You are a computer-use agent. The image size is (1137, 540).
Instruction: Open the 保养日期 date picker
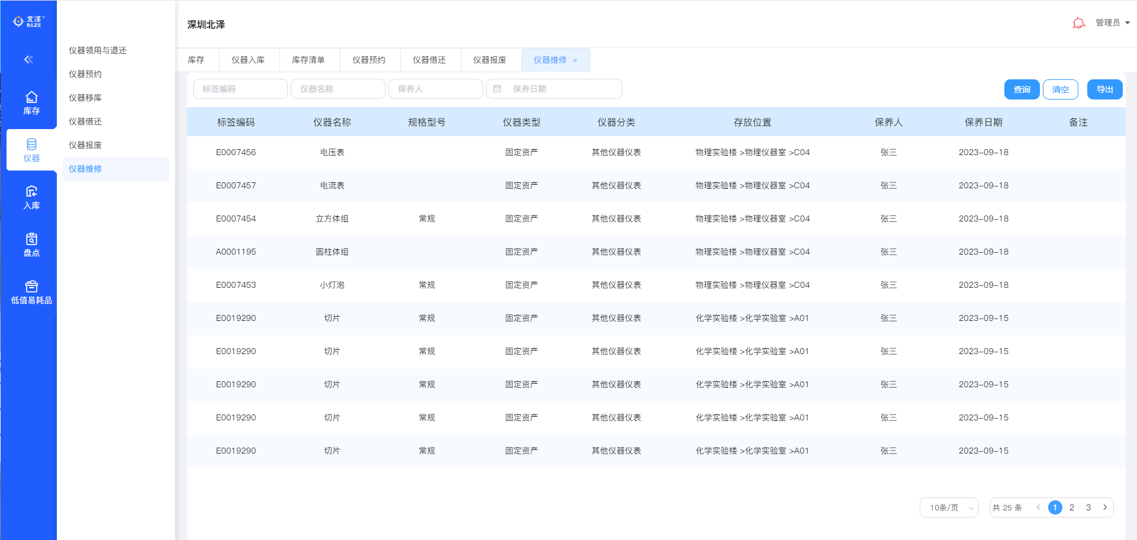click(554, 89)
